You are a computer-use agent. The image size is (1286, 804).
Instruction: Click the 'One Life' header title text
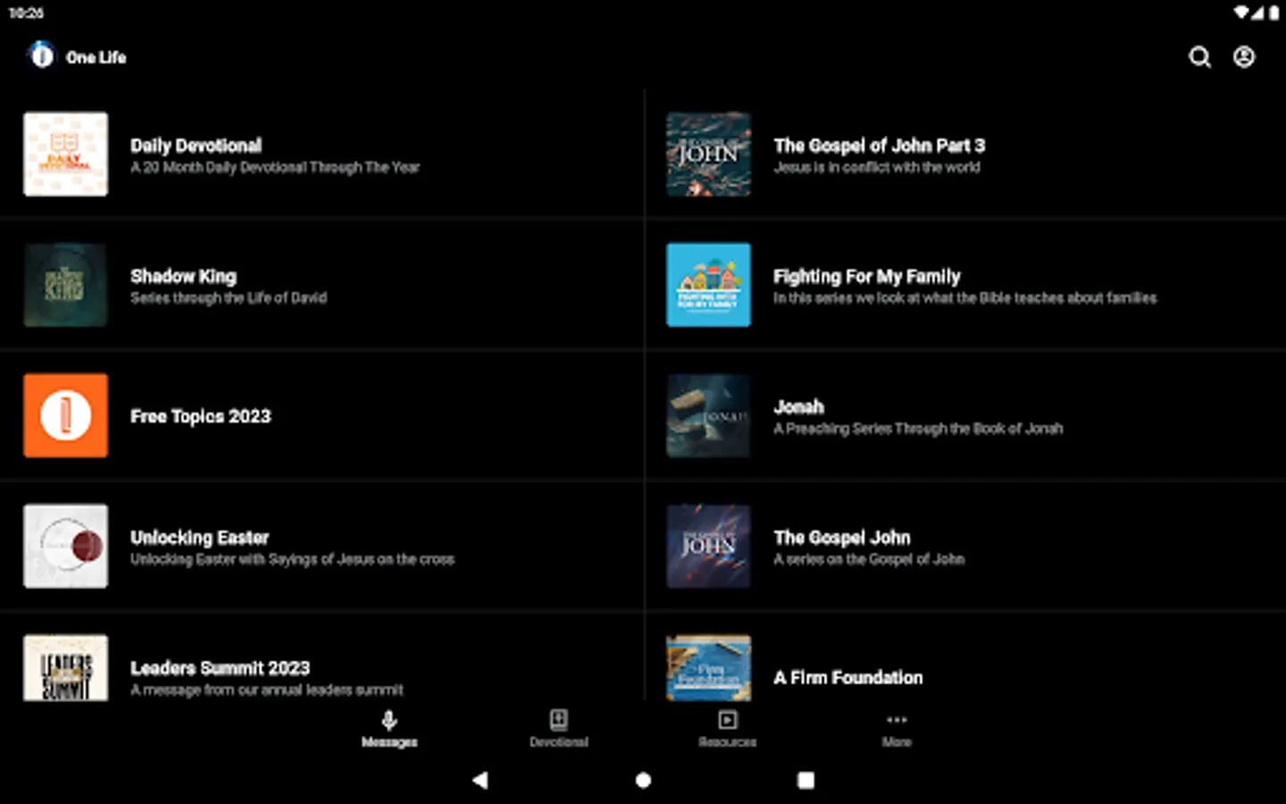pos(96,57)
